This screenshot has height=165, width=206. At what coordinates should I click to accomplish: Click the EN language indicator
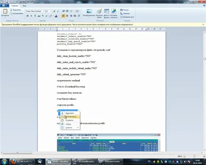pyautogui.click(x=149, y=161)
